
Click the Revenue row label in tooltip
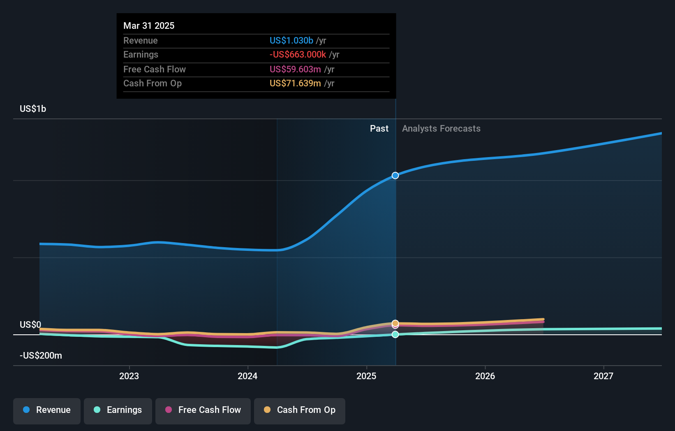141,40
